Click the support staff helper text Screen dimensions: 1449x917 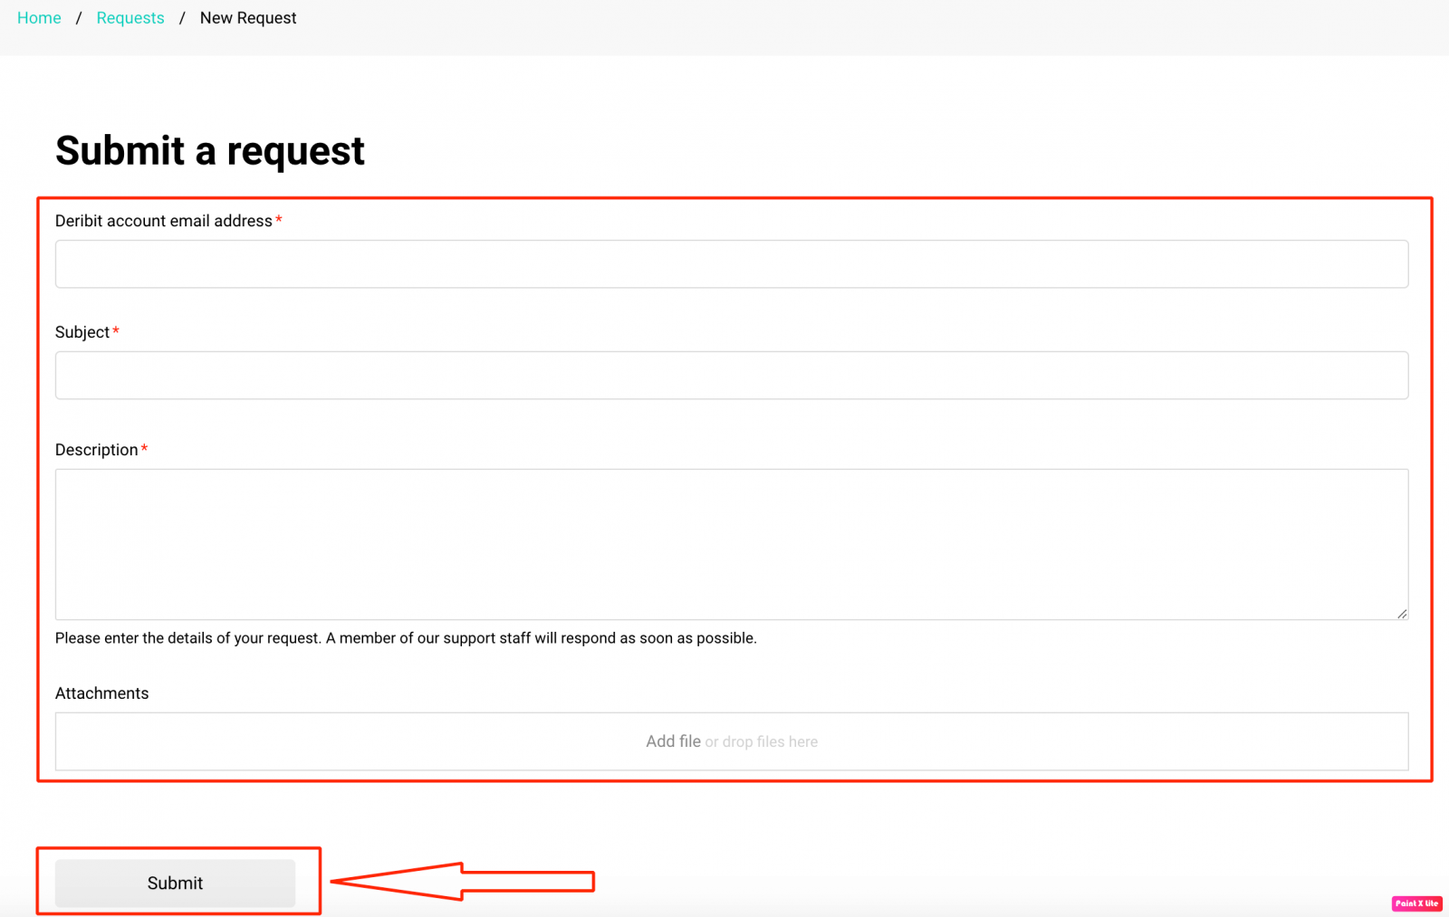click(405, 638)
